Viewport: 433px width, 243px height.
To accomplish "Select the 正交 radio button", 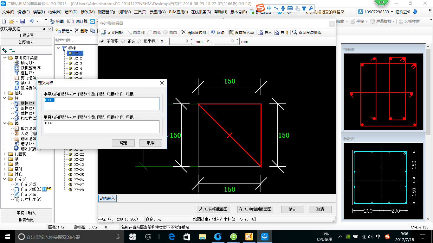I will (123, 41).
